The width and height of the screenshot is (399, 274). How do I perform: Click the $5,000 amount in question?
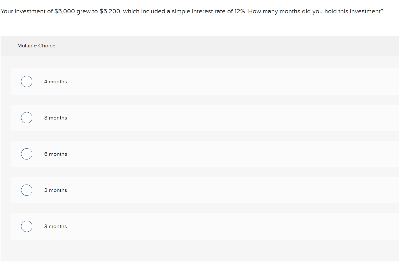[x=64, y=11]
